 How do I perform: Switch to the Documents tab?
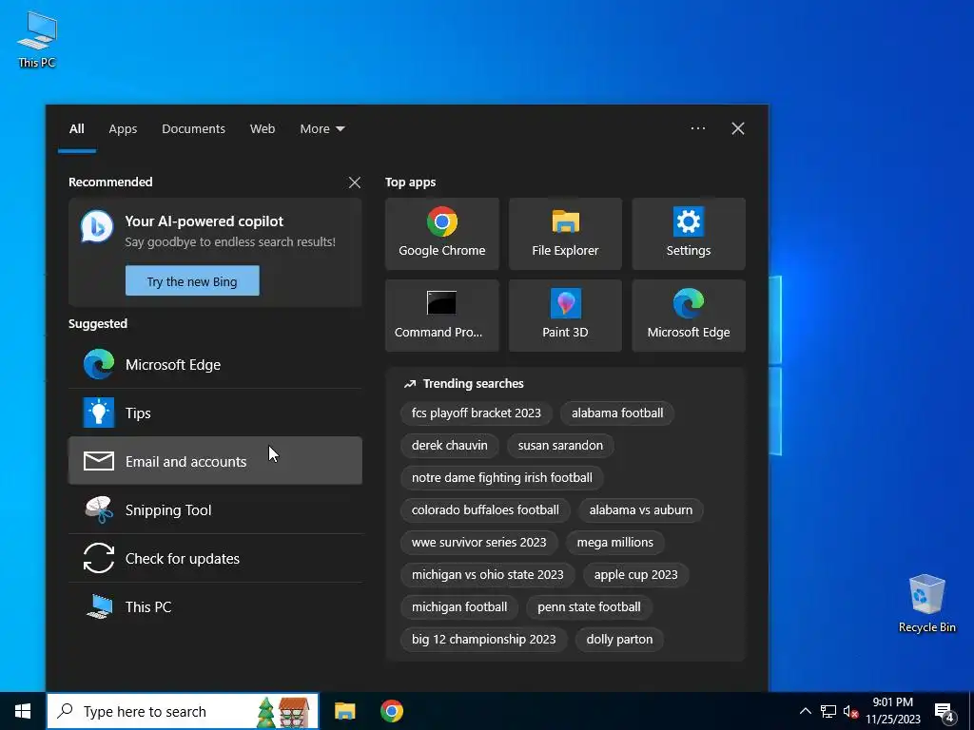(193, 129)
